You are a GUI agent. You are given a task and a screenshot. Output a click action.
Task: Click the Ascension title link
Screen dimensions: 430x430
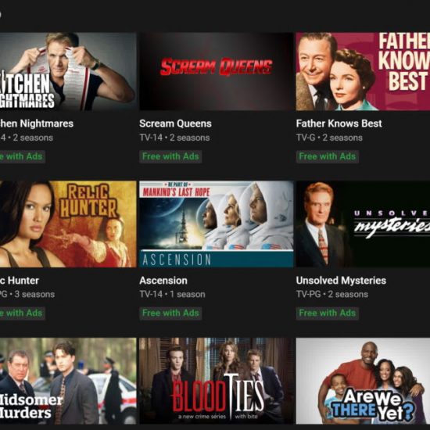(x=163, y=281)
